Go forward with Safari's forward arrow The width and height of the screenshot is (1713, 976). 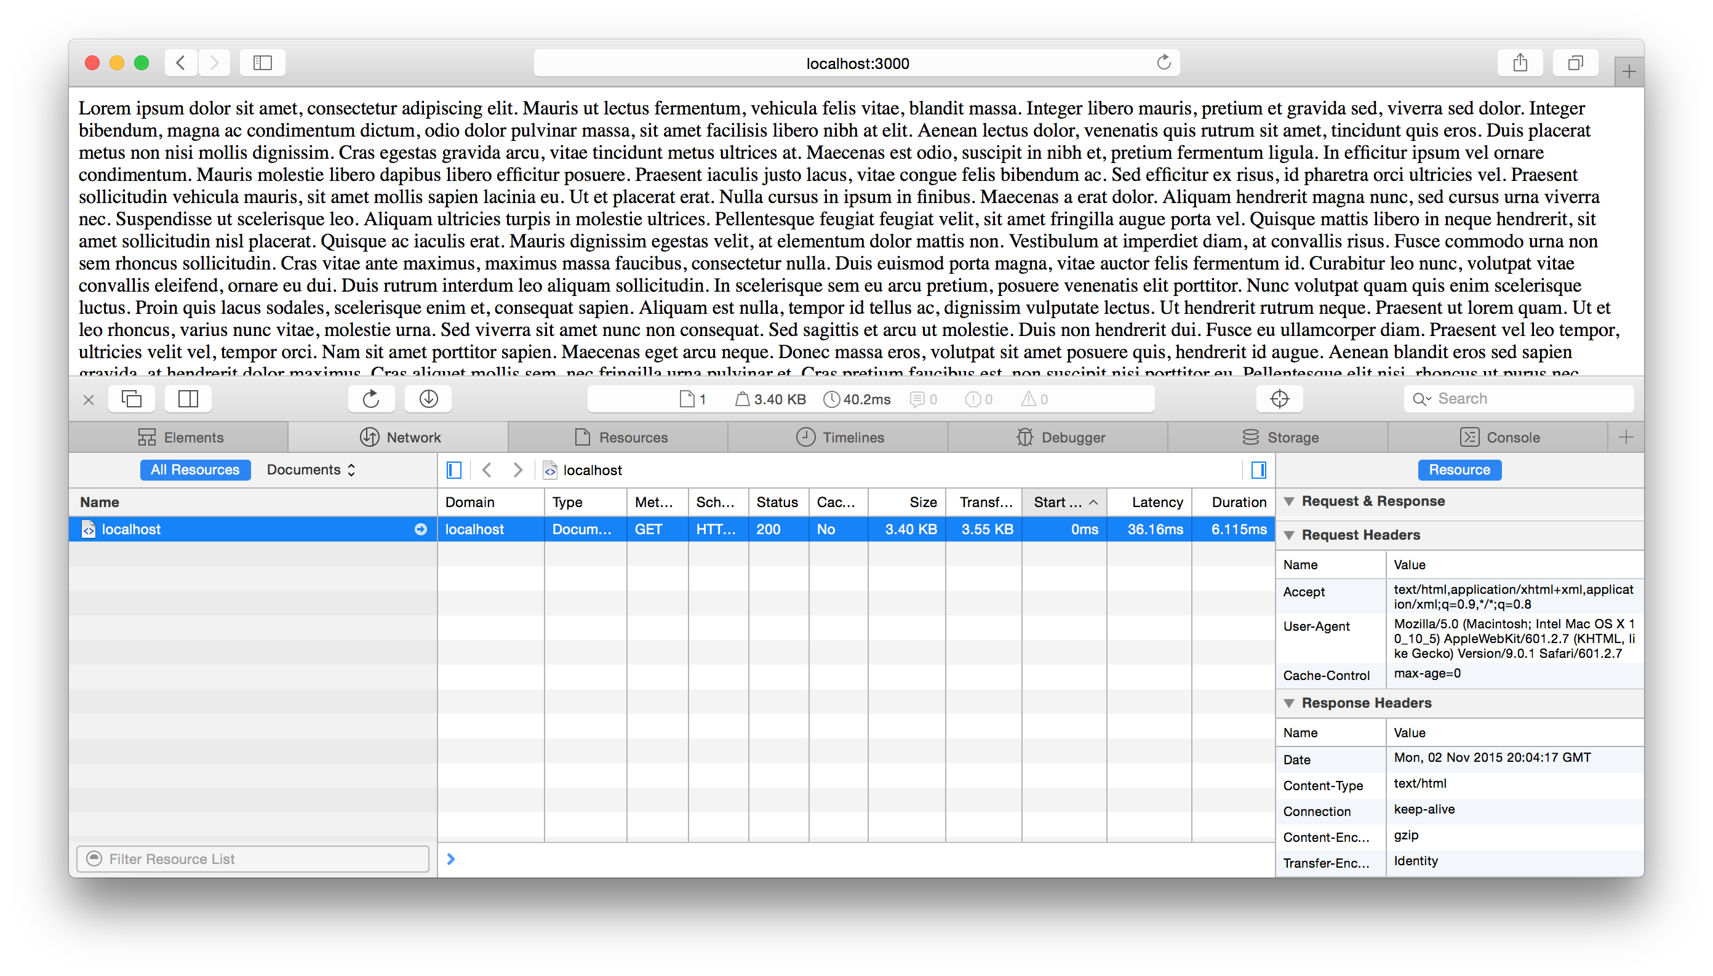pos(214,63)
